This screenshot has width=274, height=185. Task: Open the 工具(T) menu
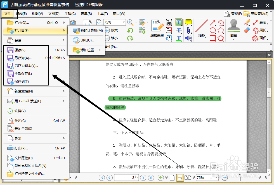102,14
